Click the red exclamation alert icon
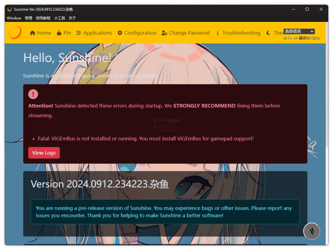The width and height of the screenshot is (333, 250). 33,94
